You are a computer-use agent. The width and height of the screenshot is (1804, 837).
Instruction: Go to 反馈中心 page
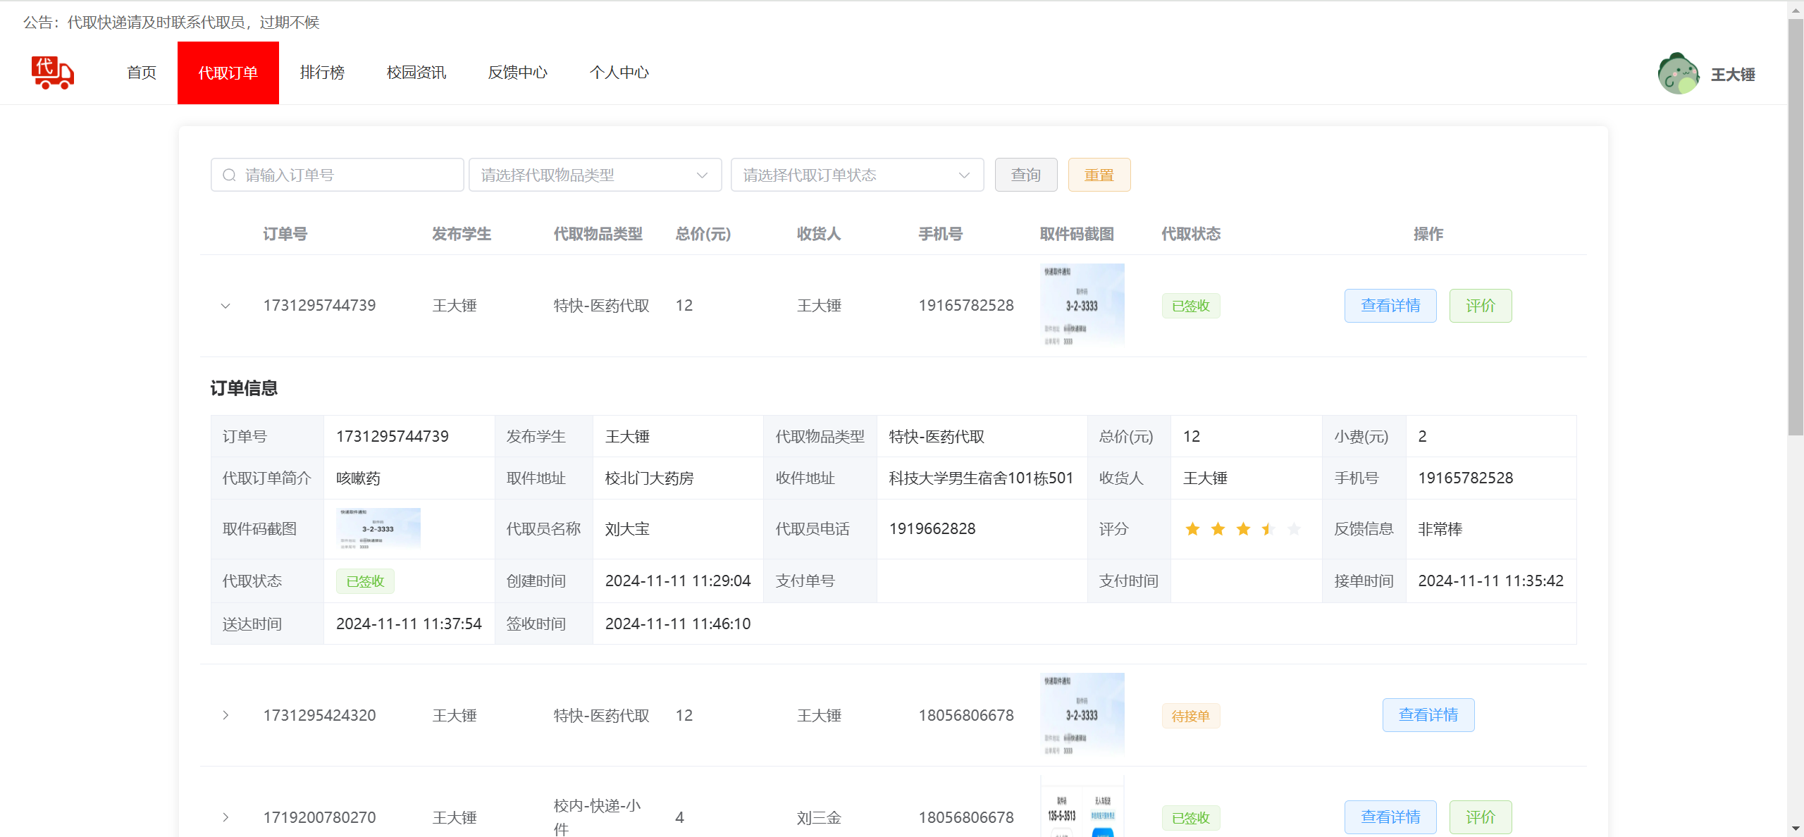pyautogui.click(x=517, y=73)
